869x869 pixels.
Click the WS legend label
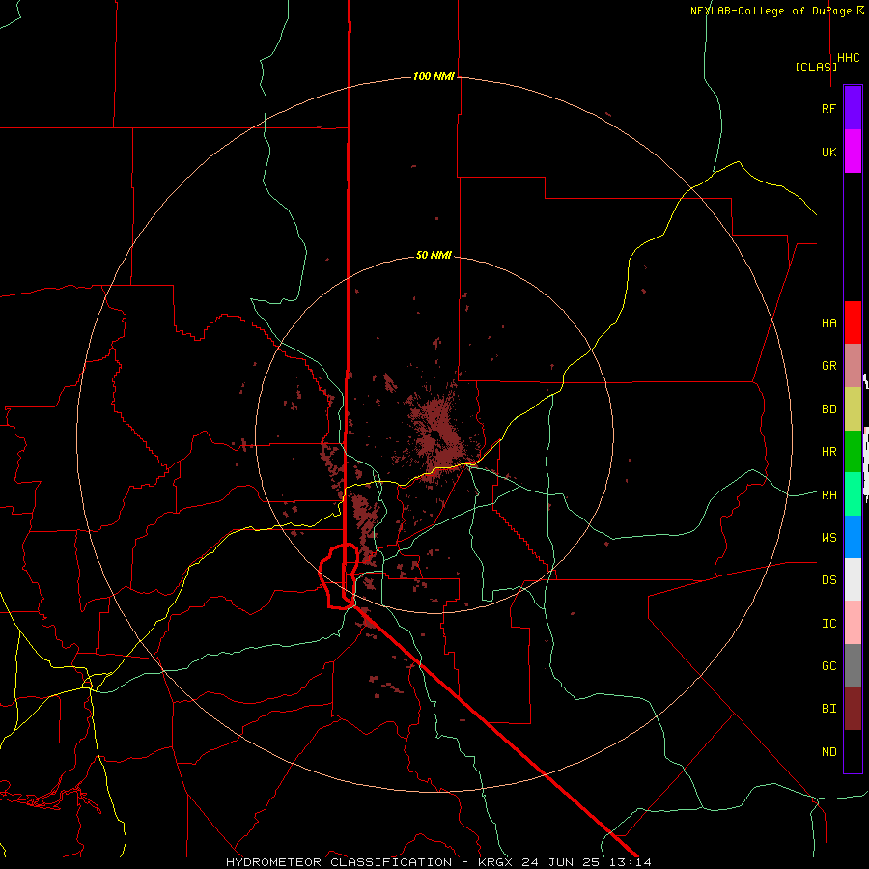pos(828,538)
